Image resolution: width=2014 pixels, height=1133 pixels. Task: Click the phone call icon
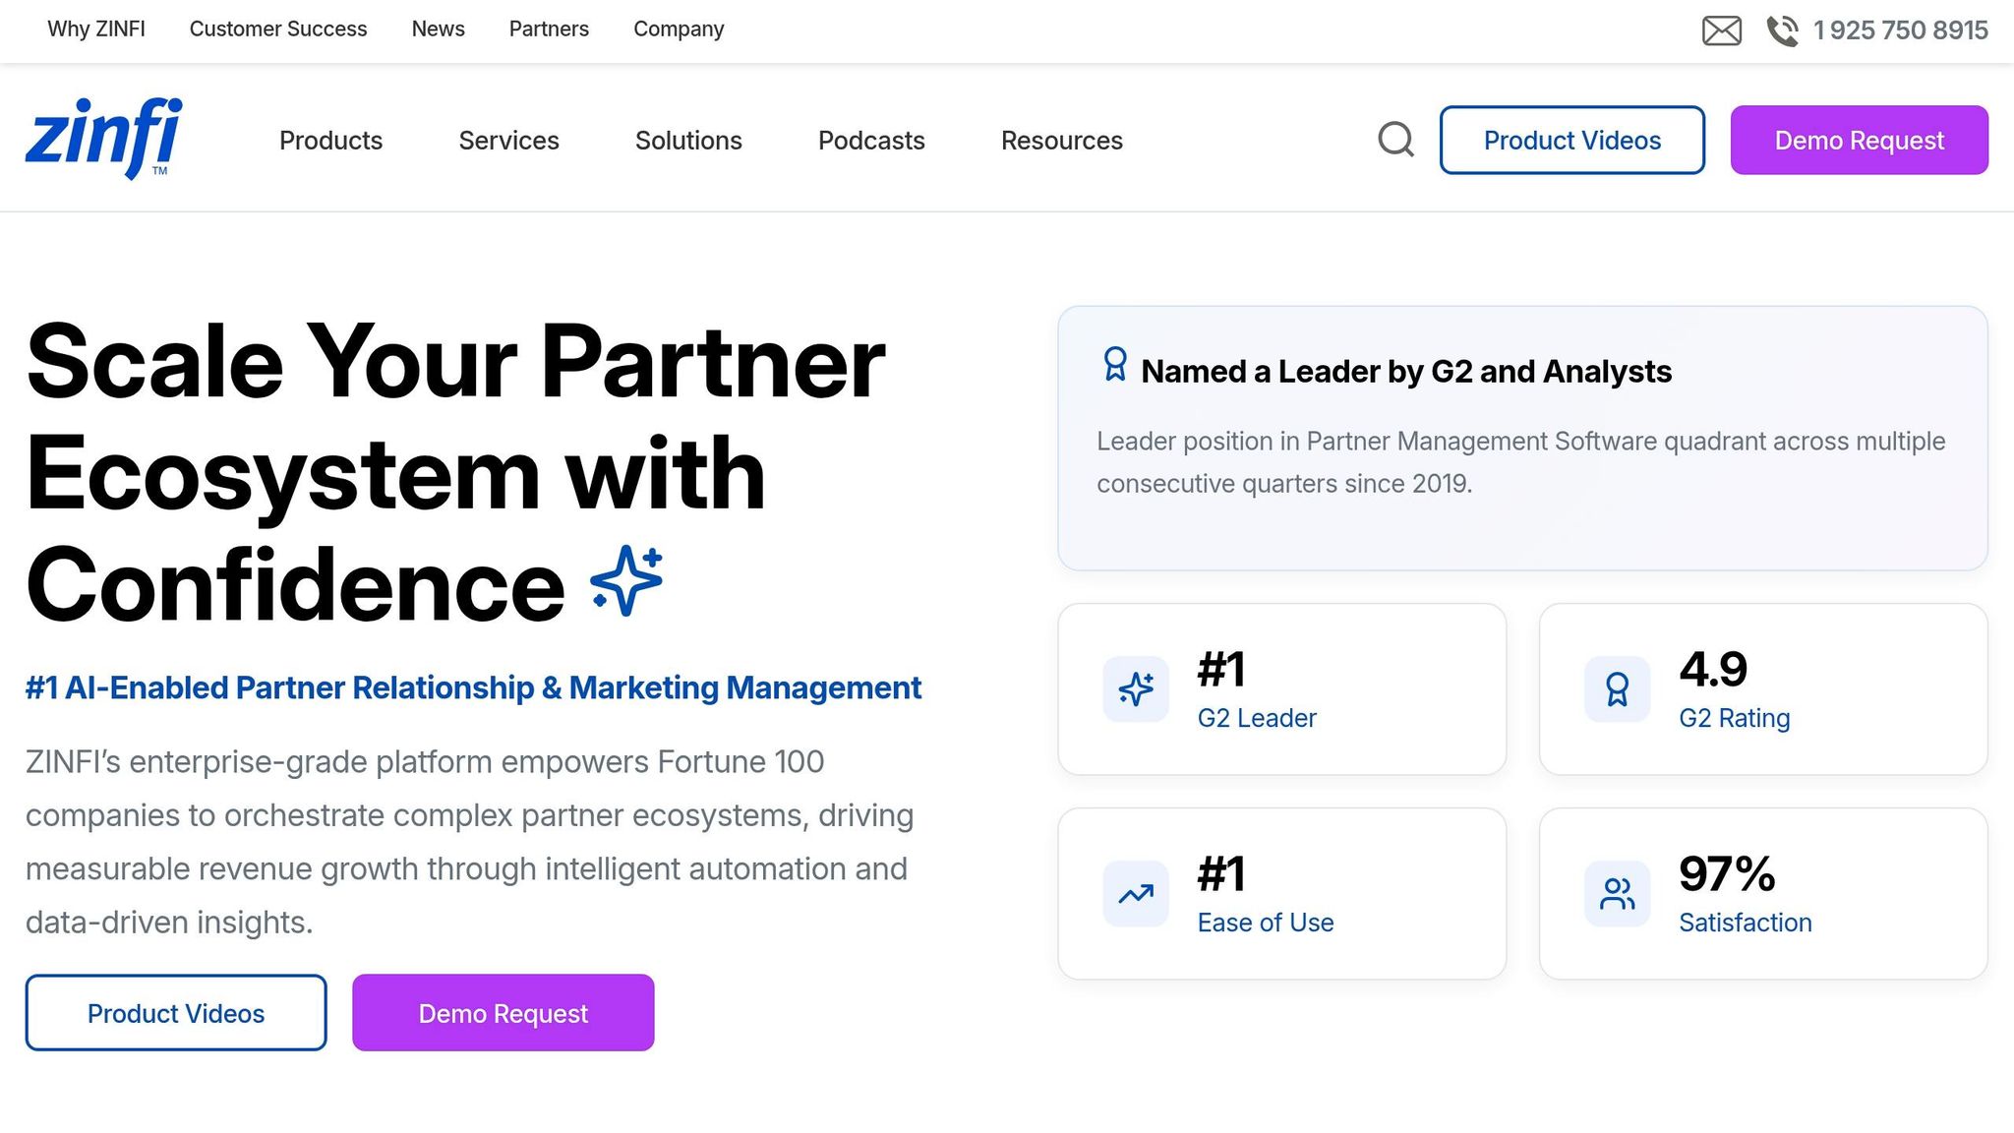[x=1782, y=30]
